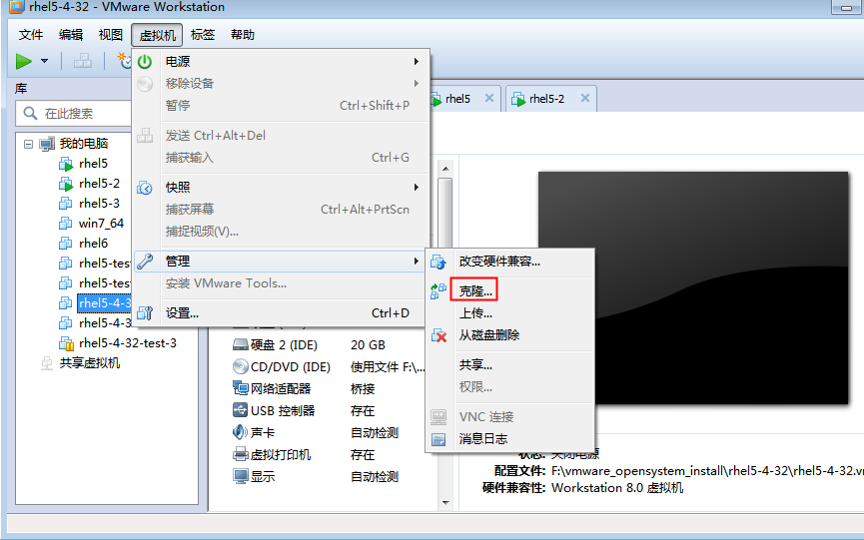Select 改变硬件兼容... in submenu
The height and width of the screenshot is (540, 864).
point(510,262)
